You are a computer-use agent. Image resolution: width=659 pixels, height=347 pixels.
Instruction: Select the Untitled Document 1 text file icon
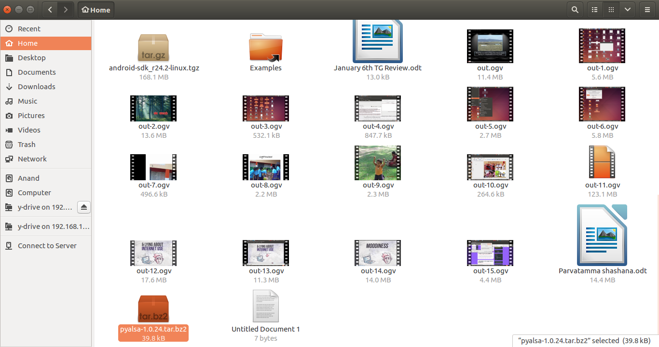click(x=265, y=307)
